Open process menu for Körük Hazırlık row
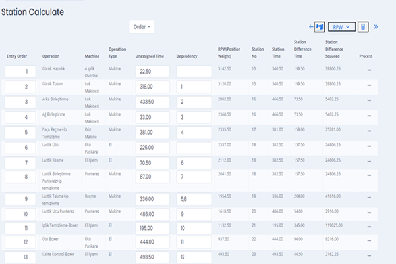The image size is (396, 264). point(368,70)
